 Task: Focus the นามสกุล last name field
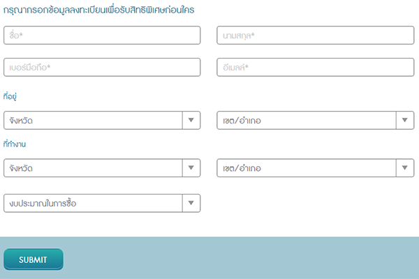(316, 36)
